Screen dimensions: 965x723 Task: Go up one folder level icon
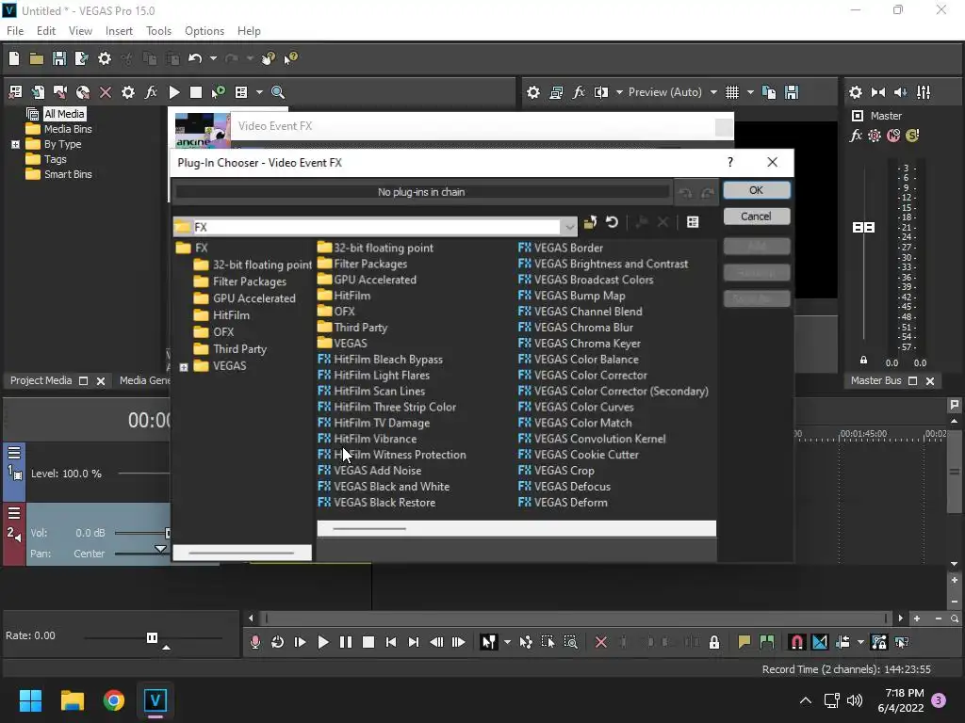tap(590, 222)
